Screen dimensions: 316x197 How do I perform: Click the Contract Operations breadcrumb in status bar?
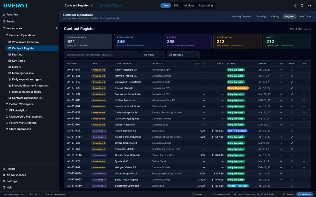pos(55,194)
